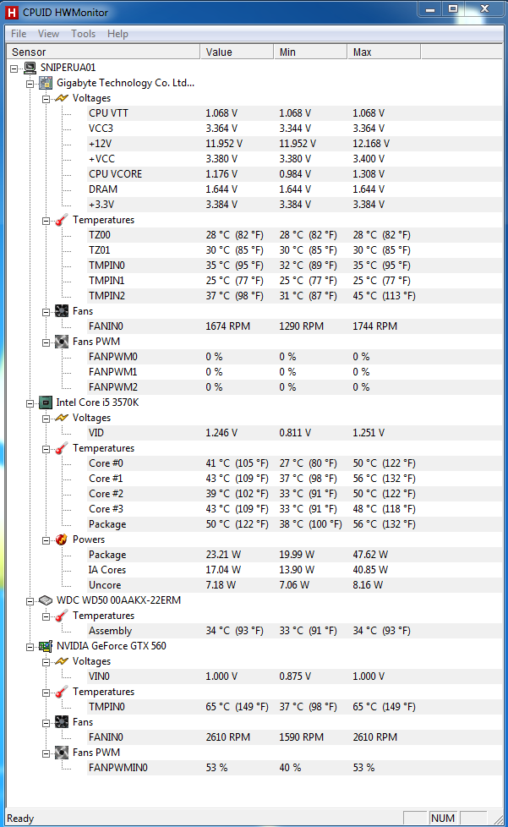Close the HWMonitor window
Screen dimensions: 508x827
coord(484,9)
